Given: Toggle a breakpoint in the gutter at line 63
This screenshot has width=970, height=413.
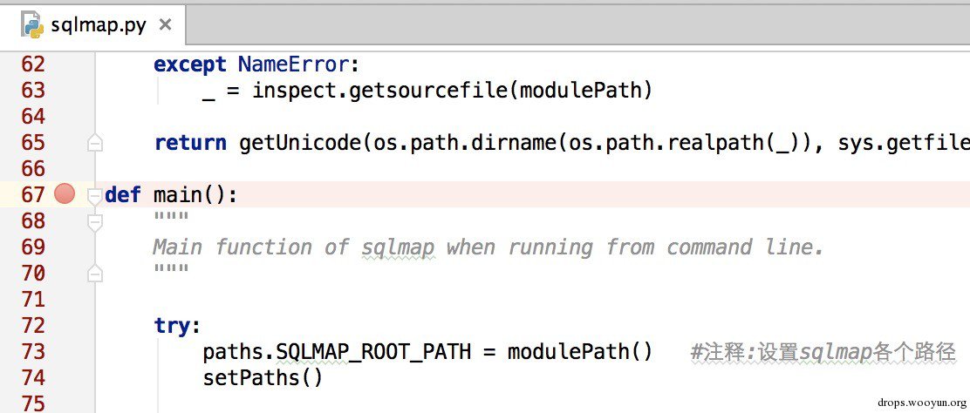Looking at the screenshot, I should 65,91.
